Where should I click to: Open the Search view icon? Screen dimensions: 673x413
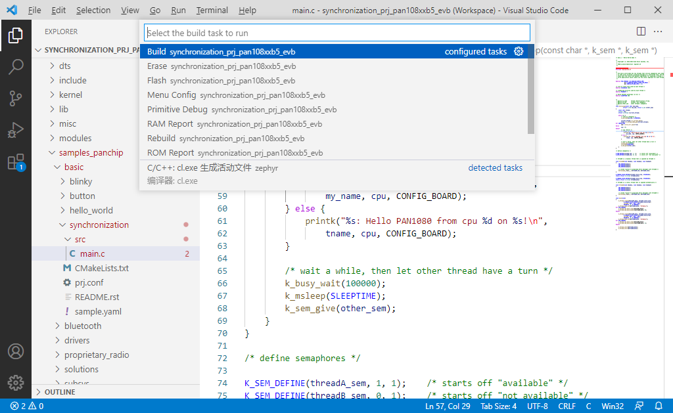tap(16, 66)
